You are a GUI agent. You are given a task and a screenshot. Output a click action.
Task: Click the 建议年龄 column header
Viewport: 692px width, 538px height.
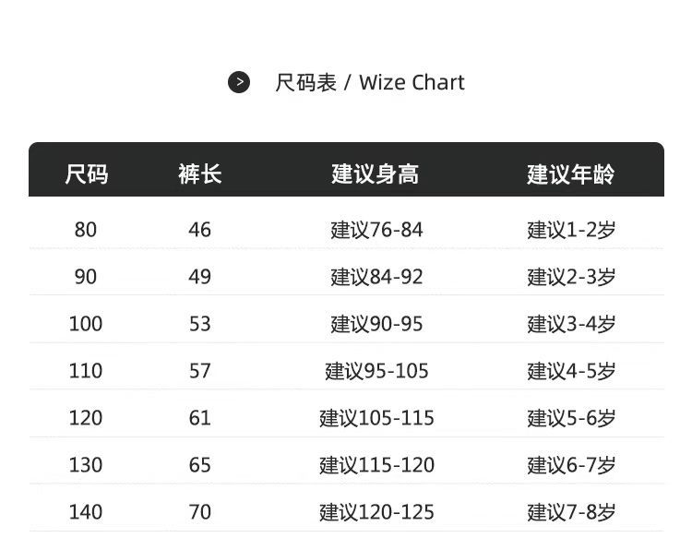pyautogui.click(x=570, y=173)
